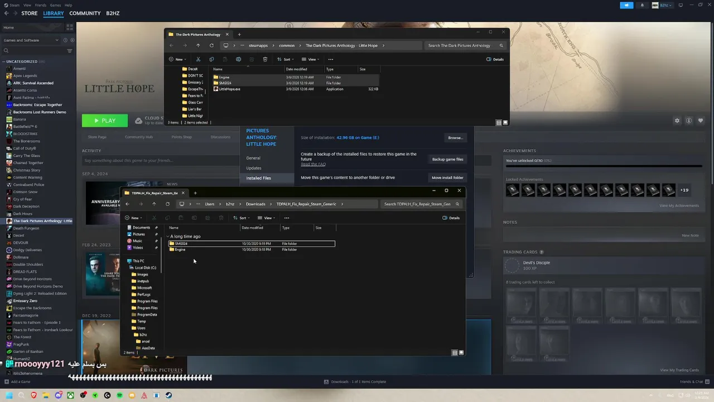
Task: Select This PC in the navigation pane
Action: (x=138, y=261)
